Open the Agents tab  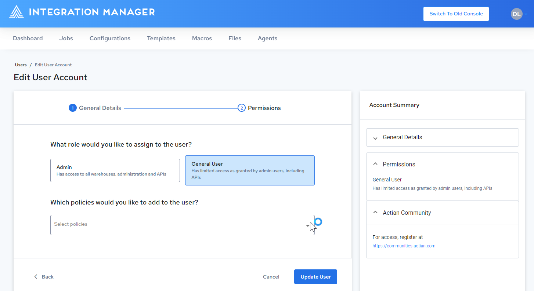pos(267,38)
